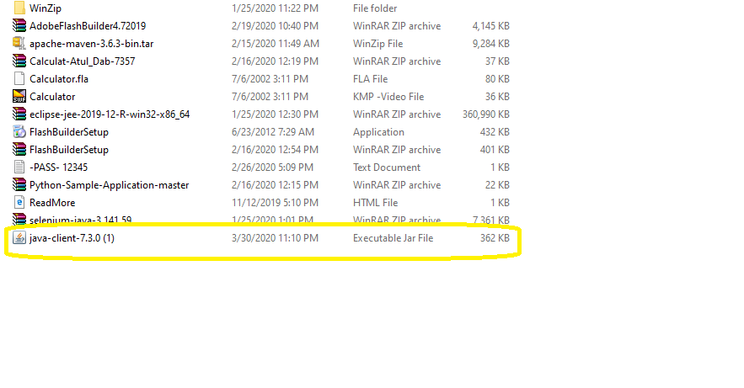Select file name "eclipse-jee-2019-12-R-win32-x86_64"
The width and height of the screenshot is (744, 388).
(110, 114)
